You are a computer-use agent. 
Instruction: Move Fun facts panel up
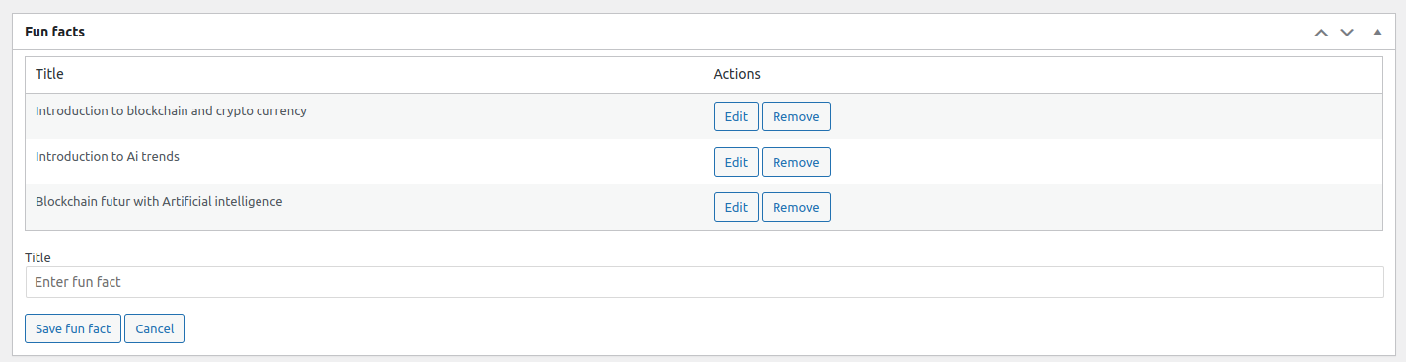coord(1321,33)
